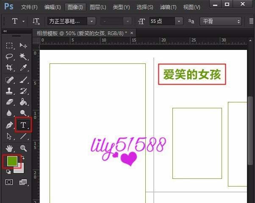
Task: Click the ruler origin corner box
Action: (x=36, y=41)
